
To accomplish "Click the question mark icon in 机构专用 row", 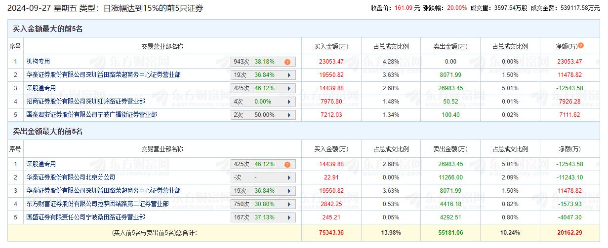I will (287, 62).
